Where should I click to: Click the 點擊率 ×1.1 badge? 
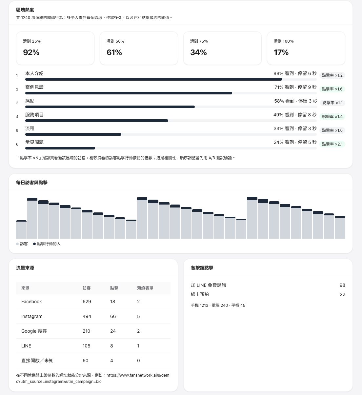click(332, 103)
